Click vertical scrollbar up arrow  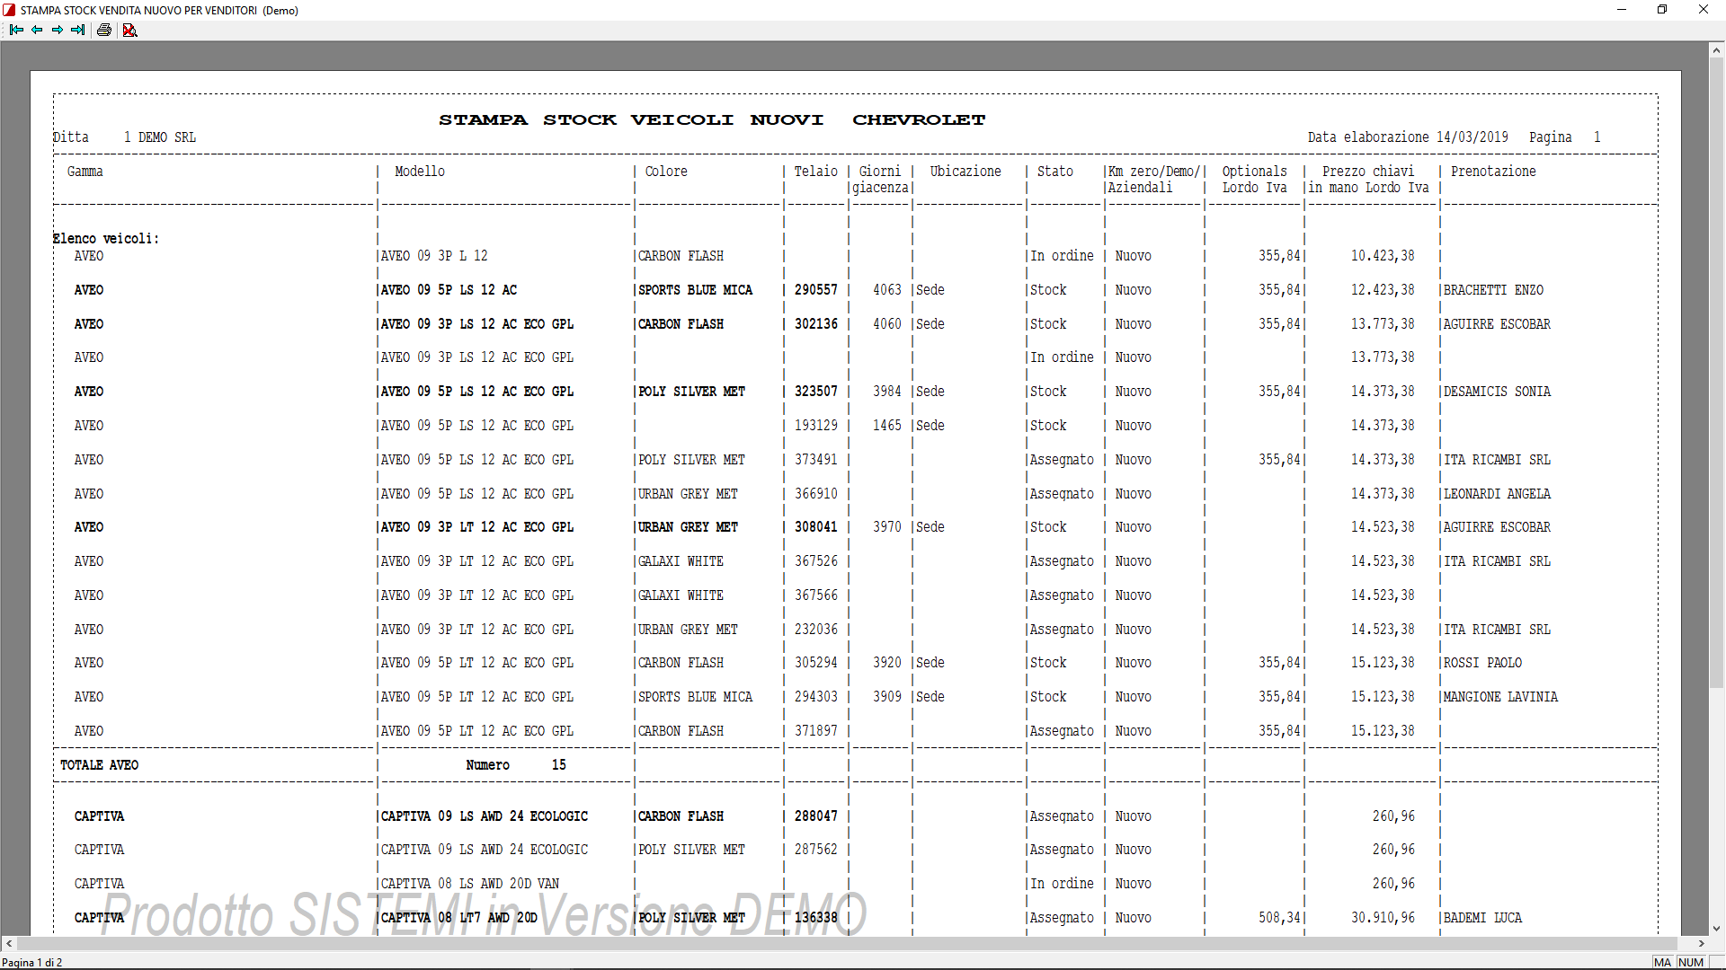point(1716,50)
